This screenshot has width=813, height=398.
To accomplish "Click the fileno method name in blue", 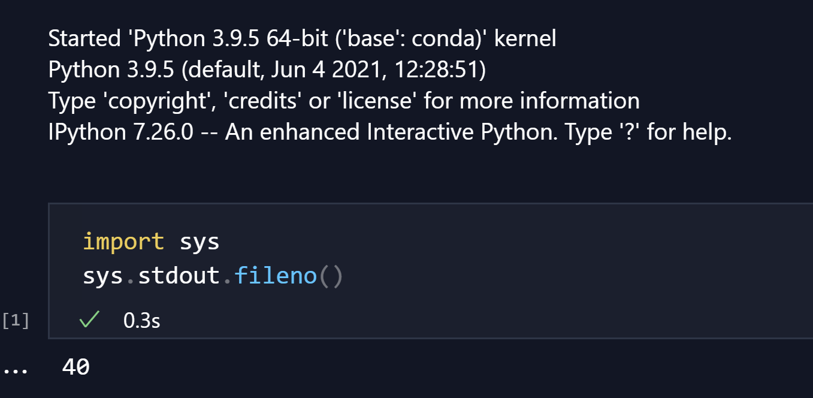I will [275, 275].
